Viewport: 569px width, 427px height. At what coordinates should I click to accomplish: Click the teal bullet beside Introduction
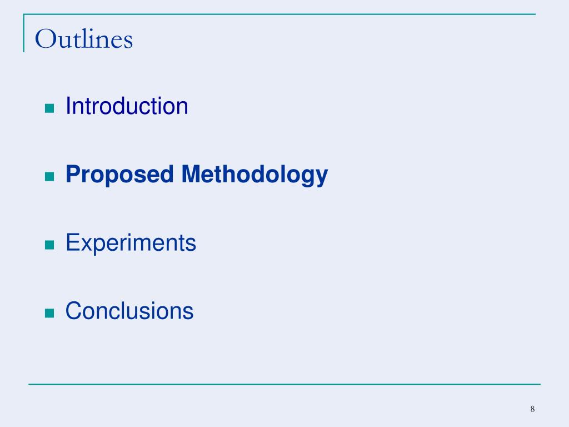pyautogui.click(x=49, y=108)
